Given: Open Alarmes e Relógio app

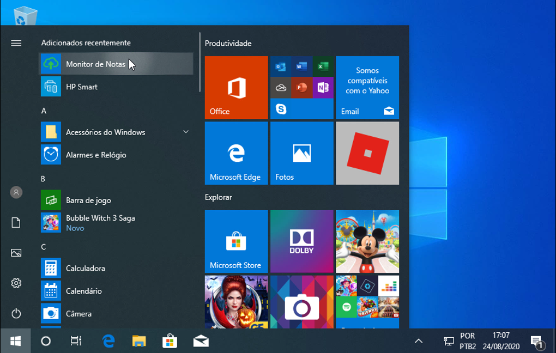Looking at the screenshot, I should [116, 155].
